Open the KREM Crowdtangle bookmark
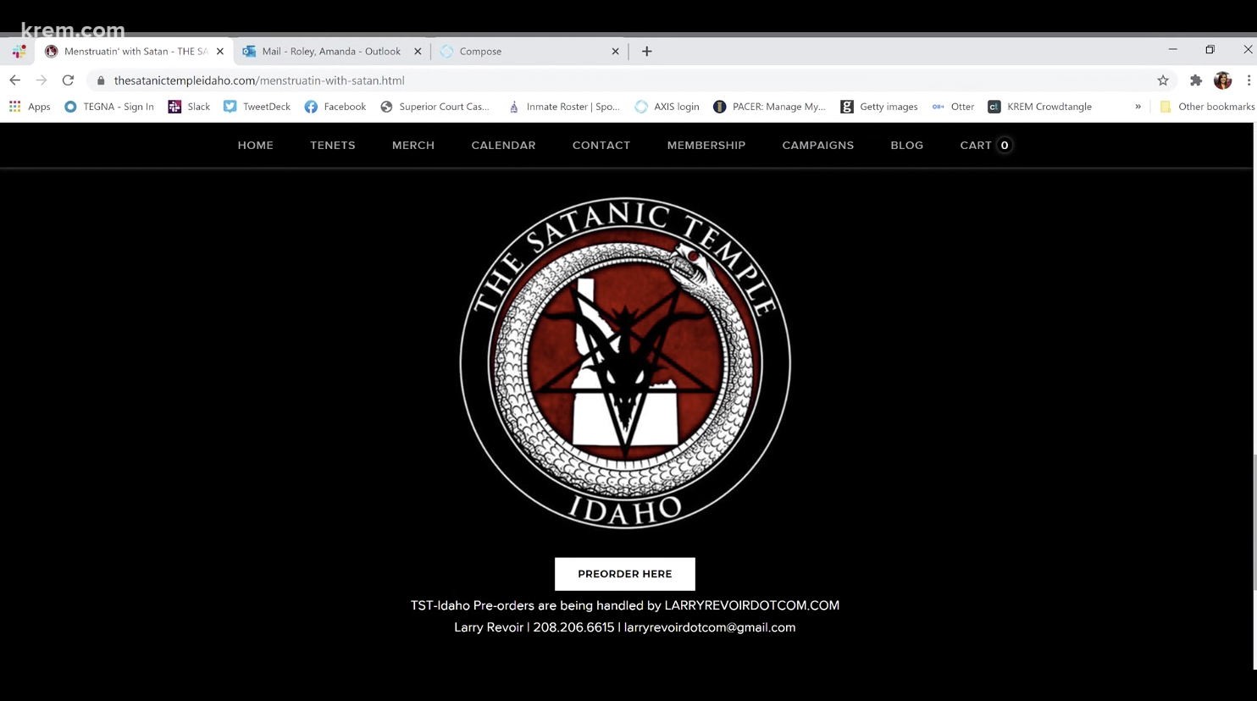1257x701 pixels. point(1039,107)
